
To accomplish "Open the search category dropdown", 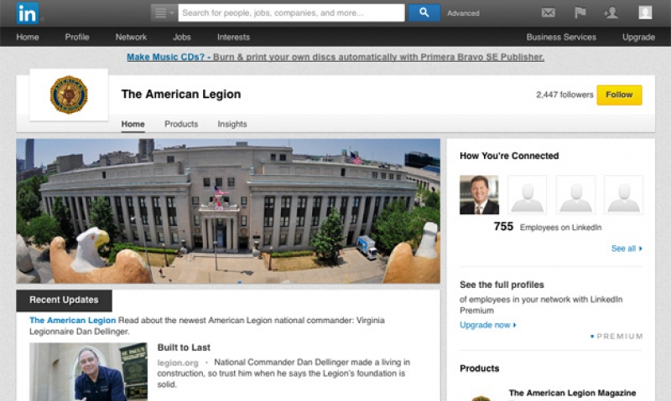I will click(x=164, y=13).
